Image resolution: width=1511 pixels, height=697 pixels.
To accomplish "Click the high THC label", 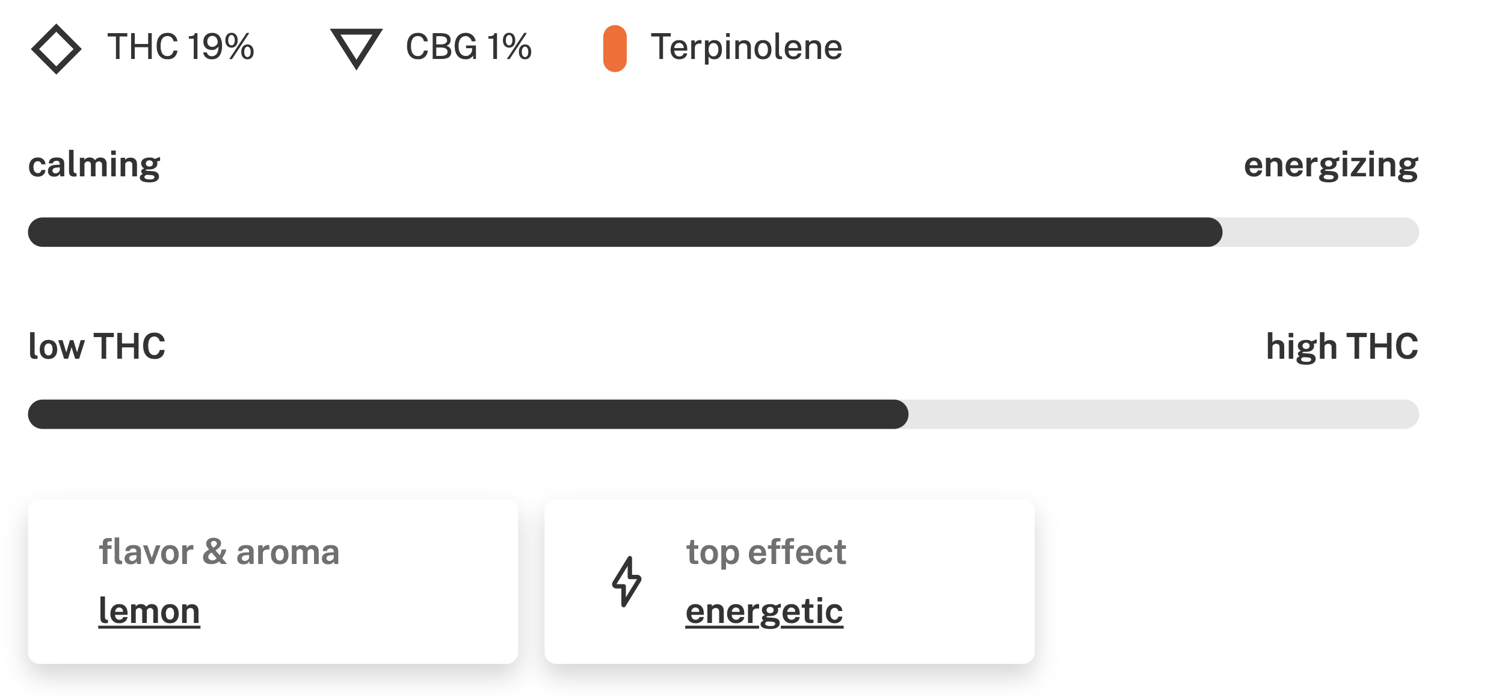I will [x=1343, y=347].
